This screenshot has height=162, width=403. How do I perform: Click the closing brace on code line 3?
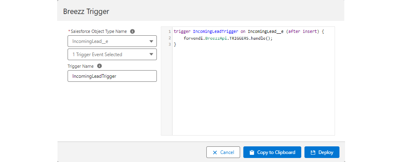pyautogui.click(x=175, y=44)
